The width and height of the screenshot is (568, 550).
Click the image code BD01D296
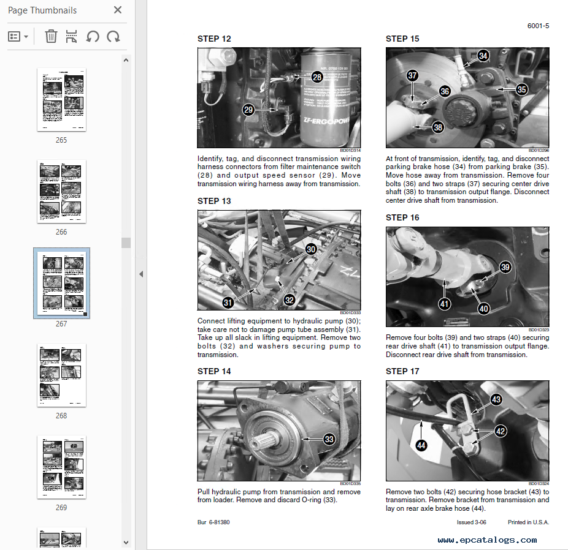tap(539, 151)
